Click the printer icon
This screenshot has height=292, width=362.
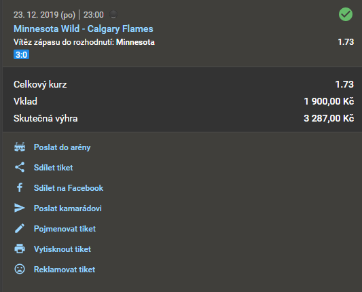tap(20, 249)
